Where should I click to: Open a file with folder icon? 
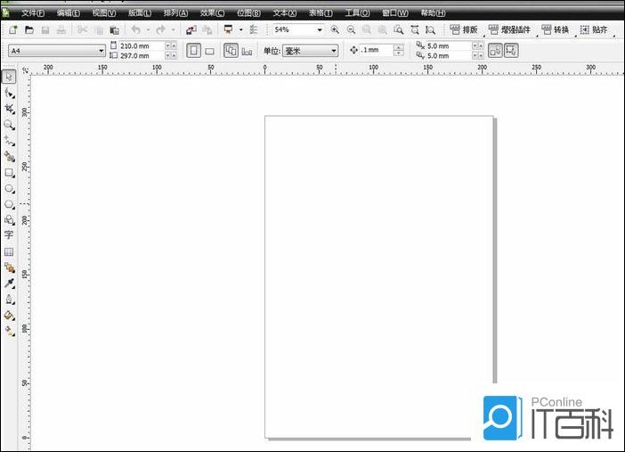[x=29, y=29]
